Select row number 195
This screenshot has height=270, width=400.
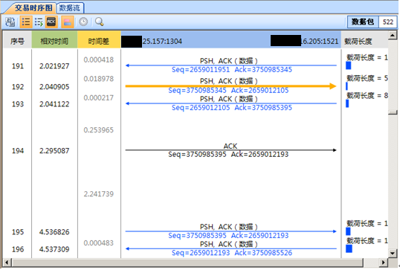tap(18, 232)
